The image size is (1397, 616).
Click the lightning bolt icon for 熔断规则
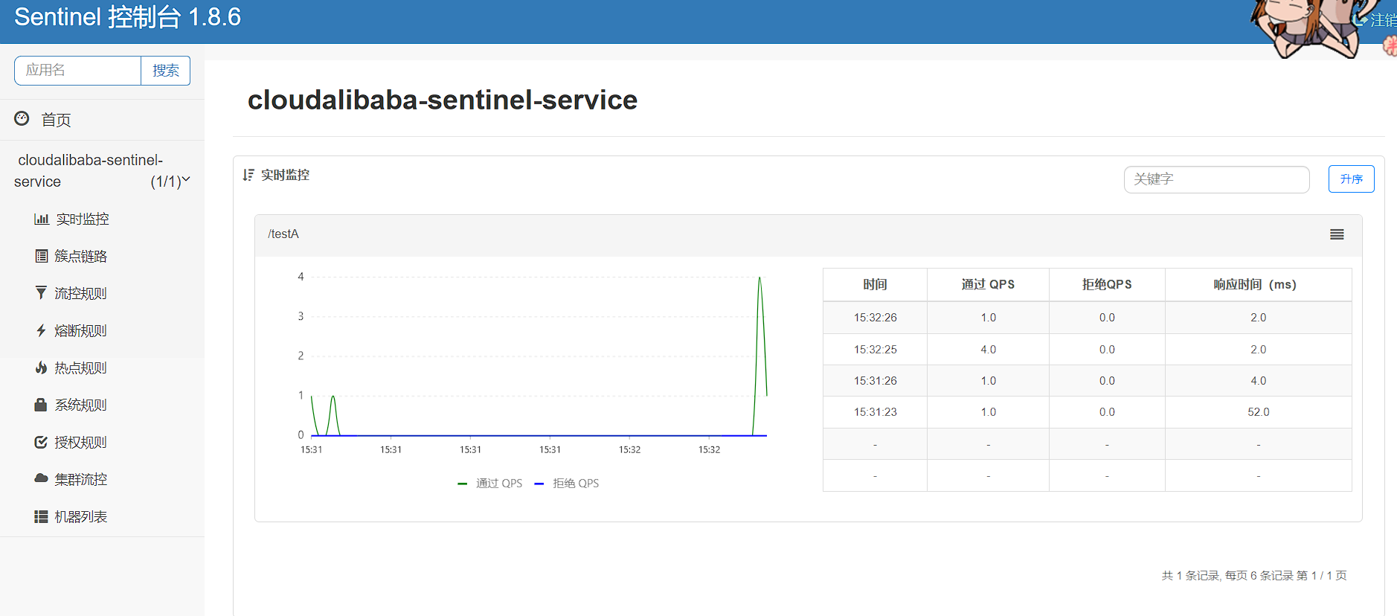pos(41,330)
